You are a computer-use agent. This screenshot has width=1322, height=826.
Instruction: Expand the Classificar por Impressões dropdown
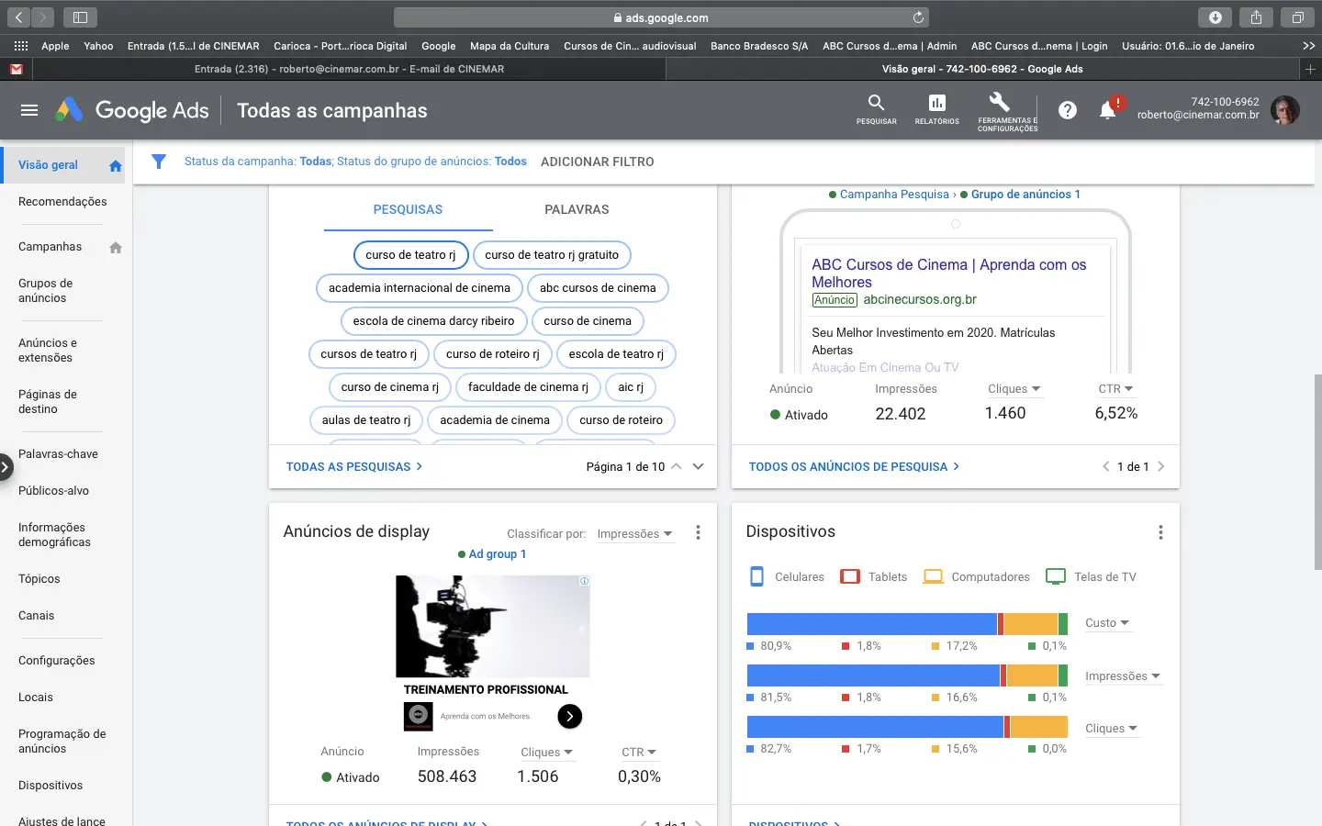click(634, 534)
